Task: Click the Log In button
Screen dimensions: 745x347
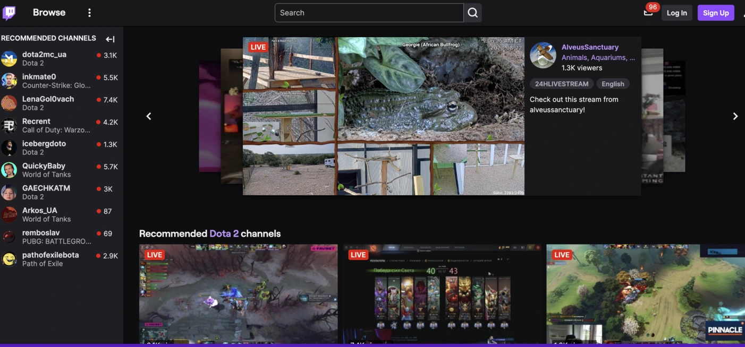Action: 676,13
